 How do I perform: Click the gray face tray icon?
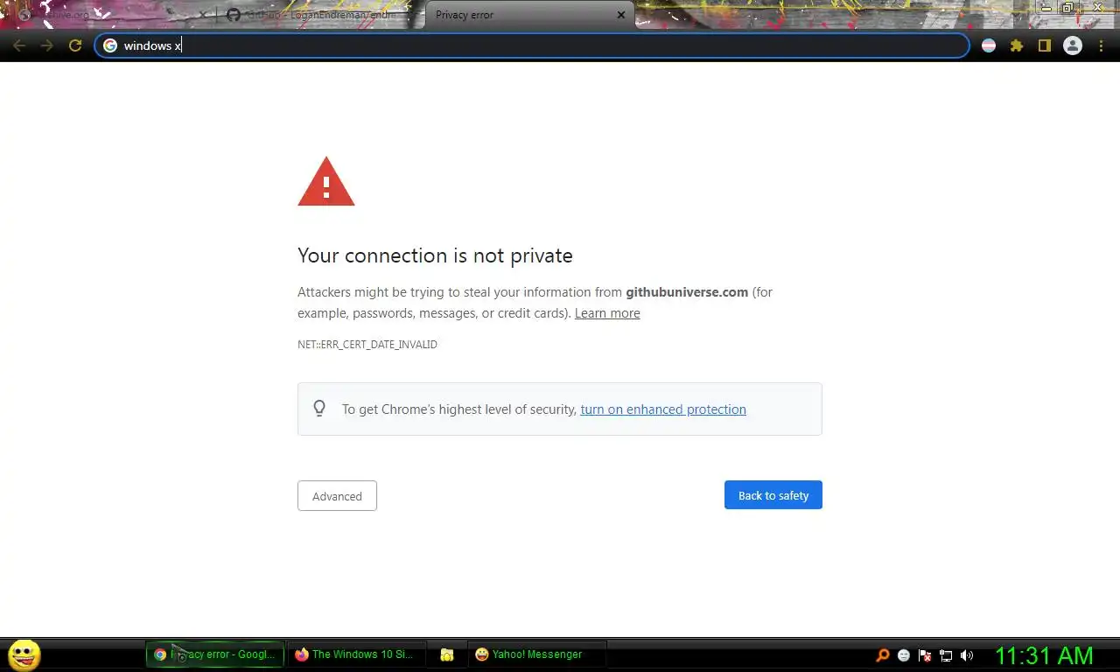coord(904,655)
